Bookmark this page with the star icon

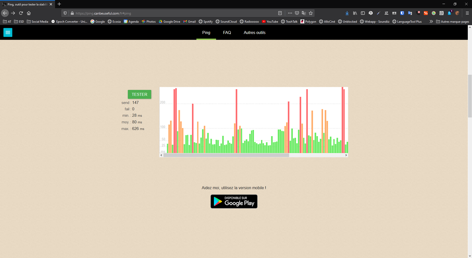(311, 13)
